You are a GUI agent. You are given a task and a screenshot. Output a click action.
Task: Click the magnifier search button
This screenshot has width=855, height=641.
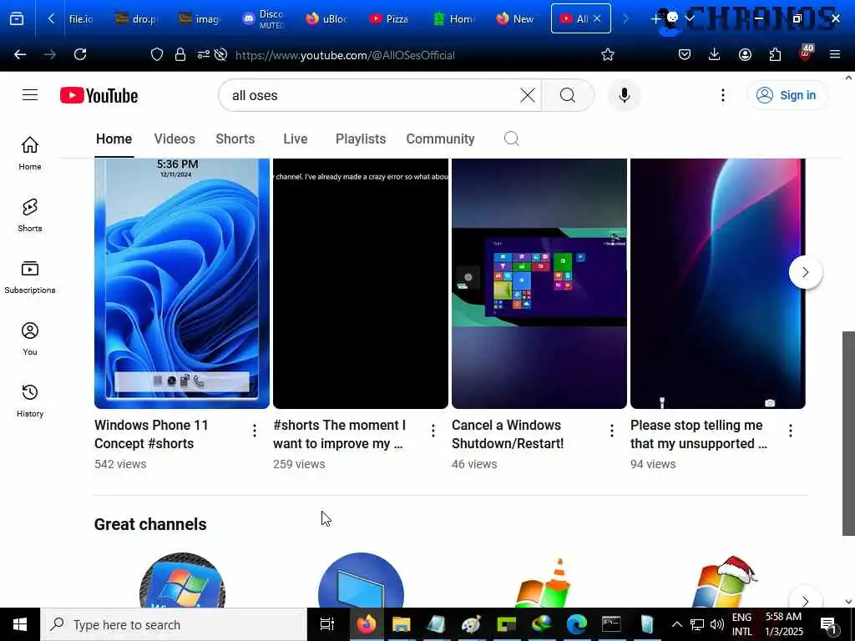pos(568,95)
